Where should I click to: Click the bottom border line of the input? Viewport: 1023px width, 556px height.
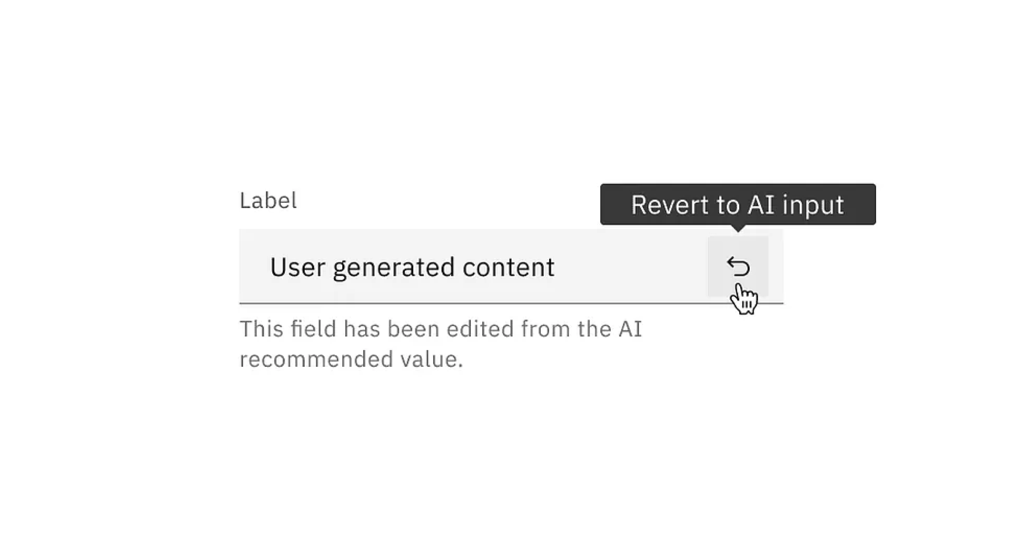(481, 302)
